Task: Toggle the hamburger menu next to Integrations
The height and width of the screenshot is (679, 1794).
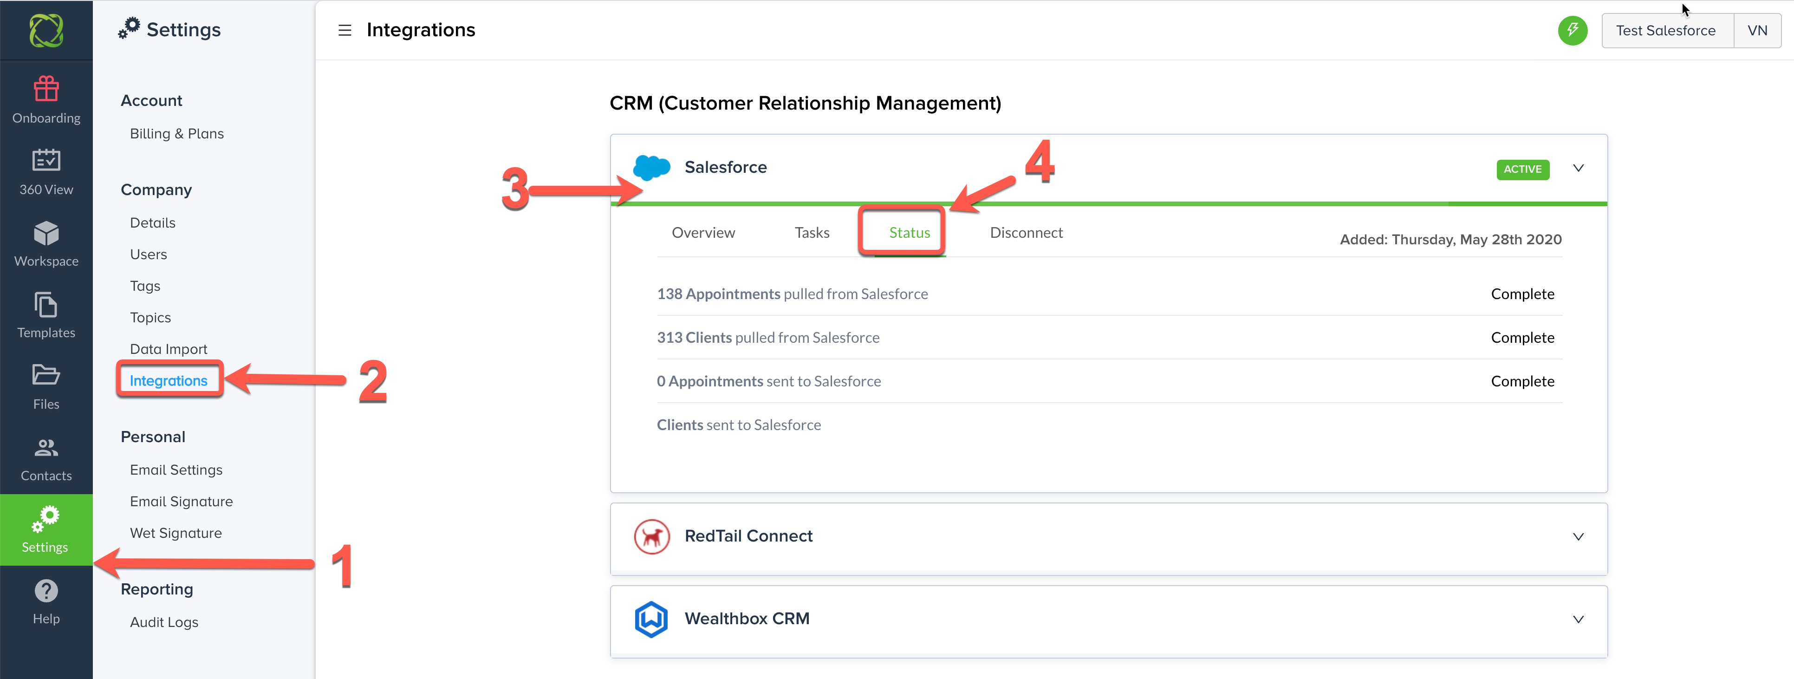Action: [x=344, y=30]
